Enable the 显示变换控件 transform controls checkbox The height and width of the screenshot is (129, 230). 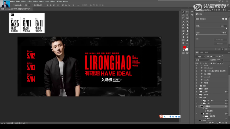pos(33,5)
